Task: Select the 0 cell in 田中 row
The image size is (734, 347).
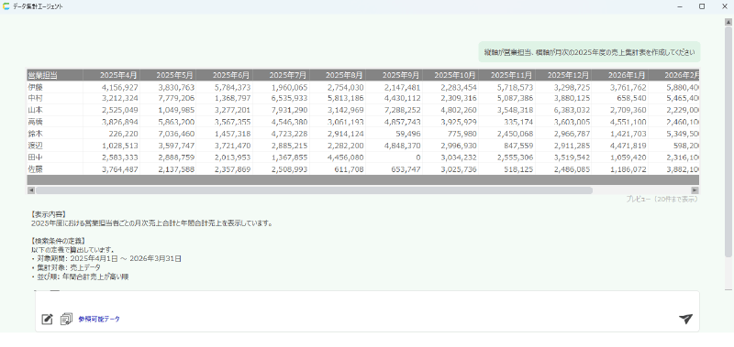Action: point(418,157)
